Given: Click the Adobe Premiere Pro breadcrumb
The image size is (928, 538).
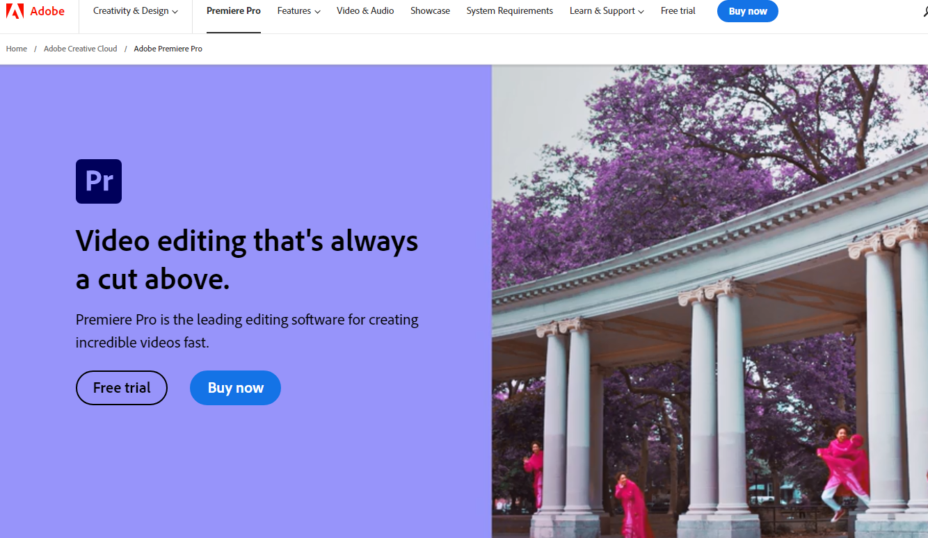Looking at the screenshot, I should (168, 49).
